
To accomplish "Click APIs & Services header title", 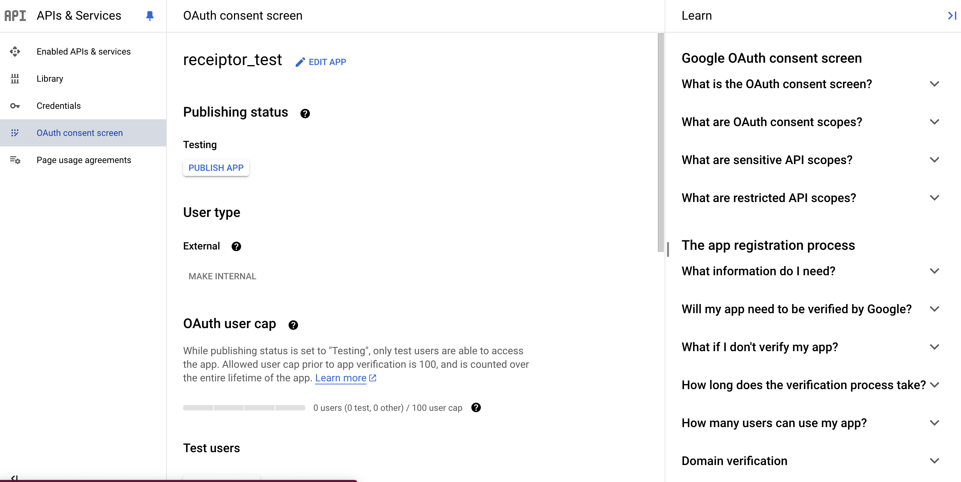I will [x=79, y=16].
